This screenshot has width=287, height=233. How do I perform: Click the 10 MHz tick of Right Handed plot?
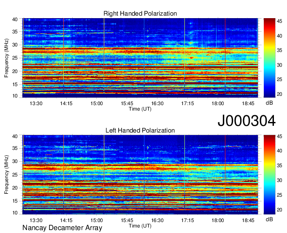(15, 96)
